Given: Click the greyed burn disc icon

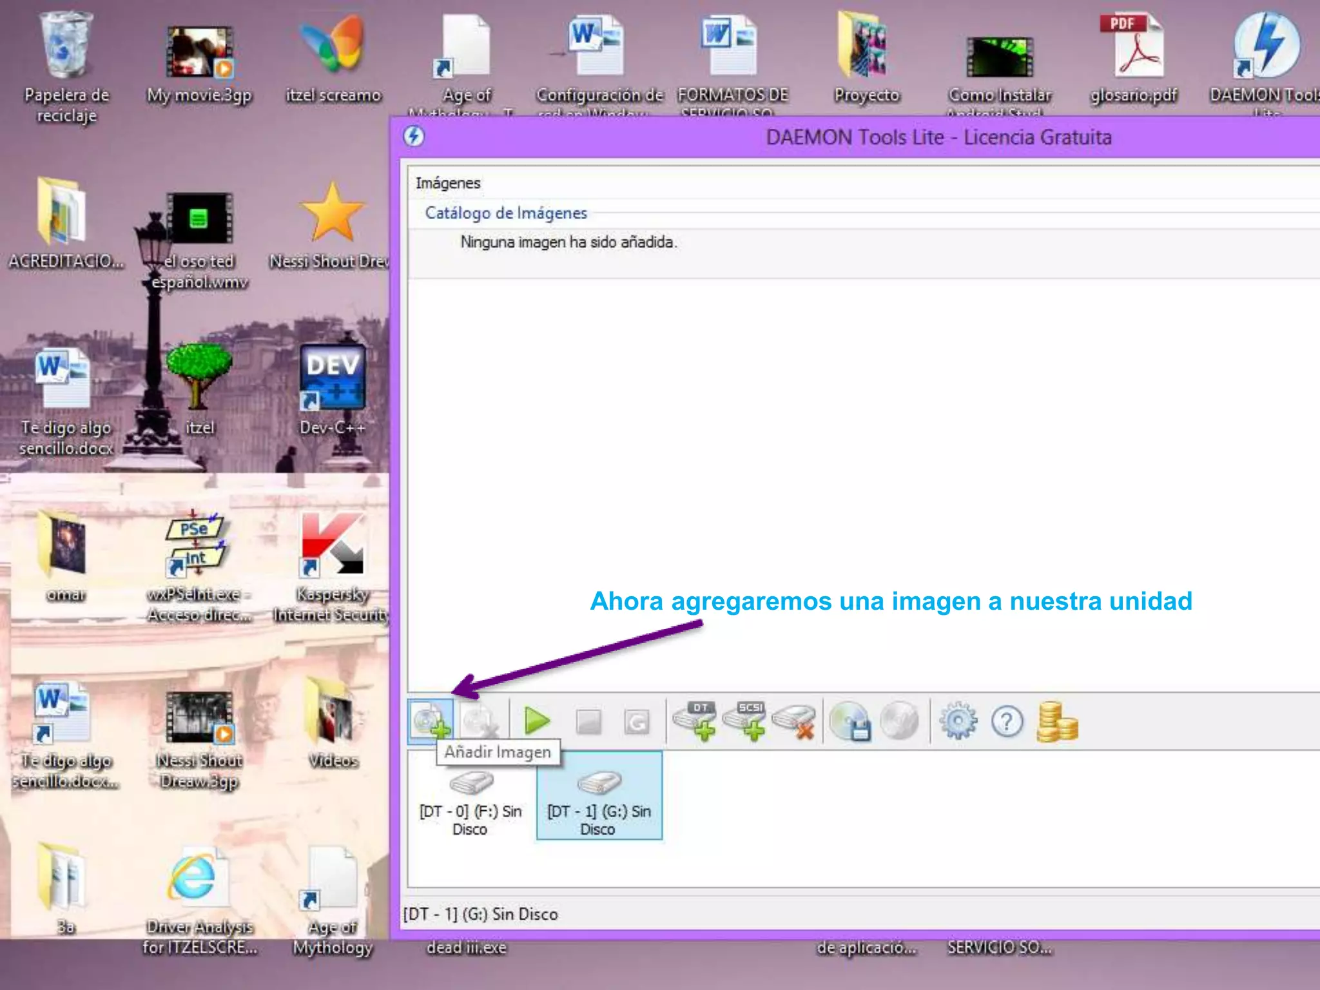Looking at the screenshot, I should tap(900, 721).
